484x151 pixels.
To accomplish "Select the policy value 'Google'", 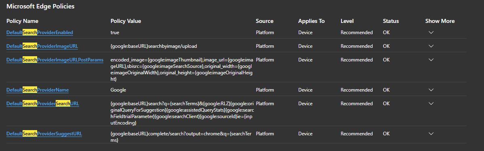I will tap(118, 90).
